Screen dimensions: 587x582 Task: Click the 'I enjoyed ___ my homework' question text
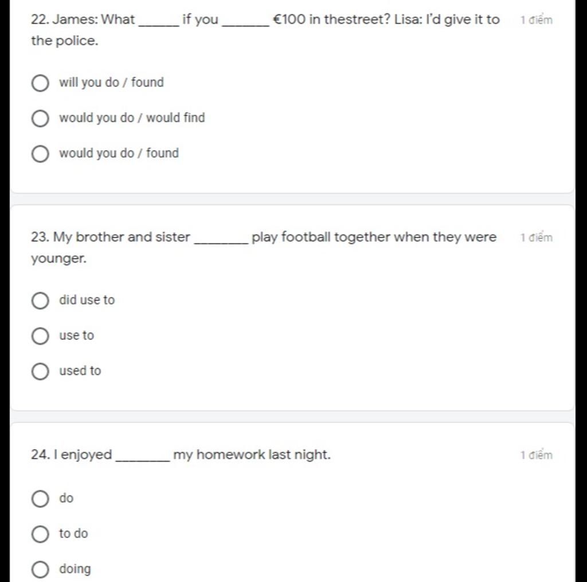coord(181,455)
